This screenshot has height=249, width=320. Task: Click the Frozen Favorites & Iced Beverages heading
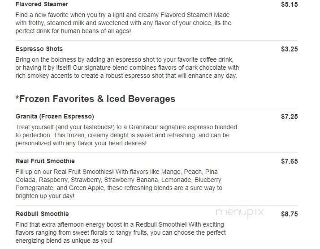95,99
